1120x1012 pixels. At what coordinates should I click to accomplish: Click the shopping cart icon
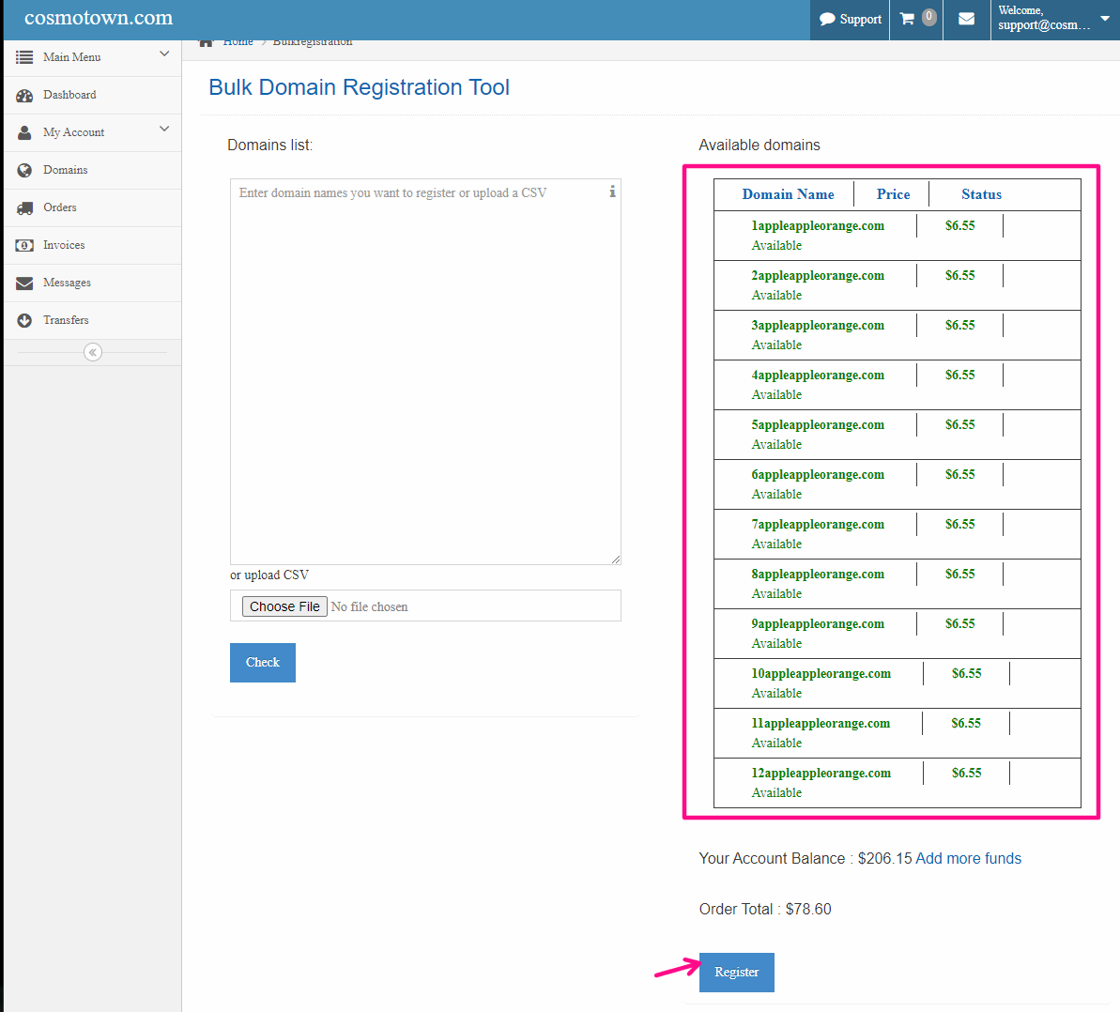coord(907,19)
